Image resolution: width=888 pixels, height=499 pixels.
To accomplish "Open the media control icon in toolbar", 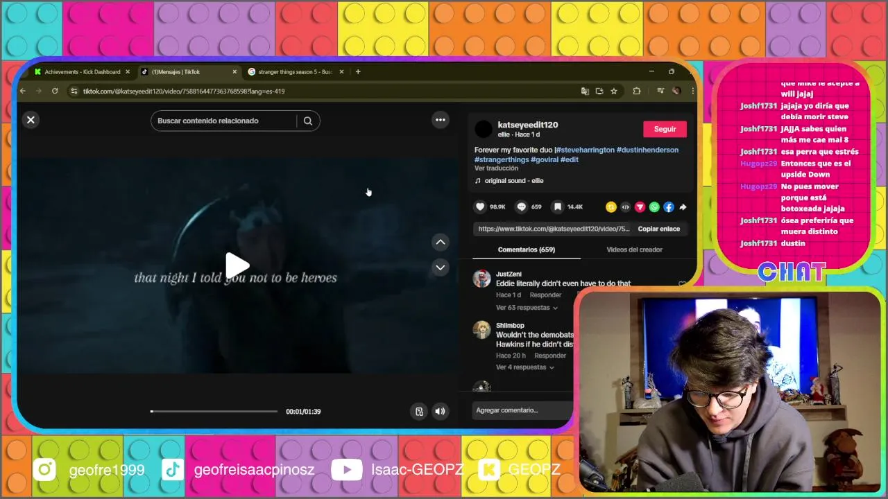I will click(x=660, y=91).
